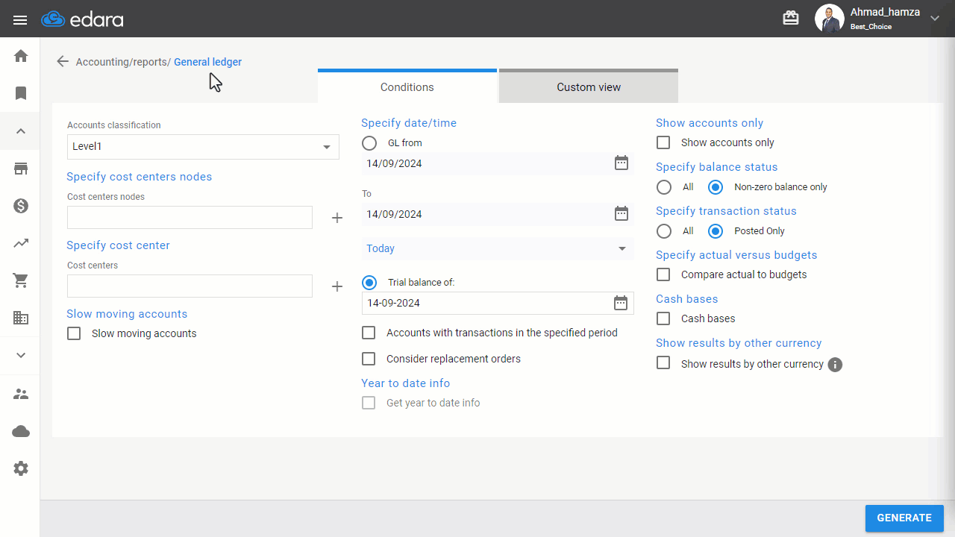This screenshot has width=955, height=537.
Task: Enable Cash bases checkbox
Action: point(663,318)
